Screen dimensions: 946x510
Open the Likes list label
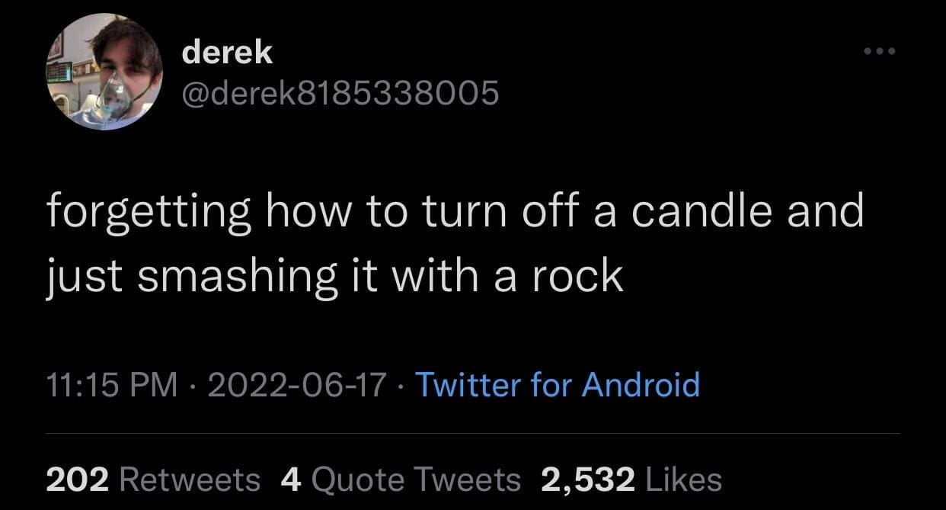pos(682,480)
